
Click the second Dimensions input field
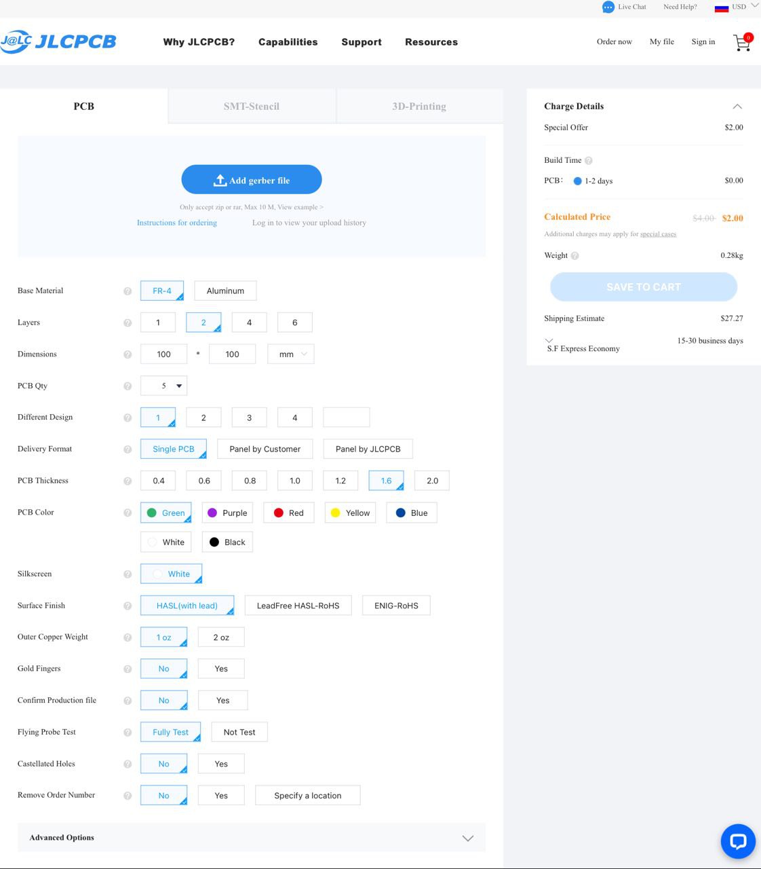coord(233,354)
